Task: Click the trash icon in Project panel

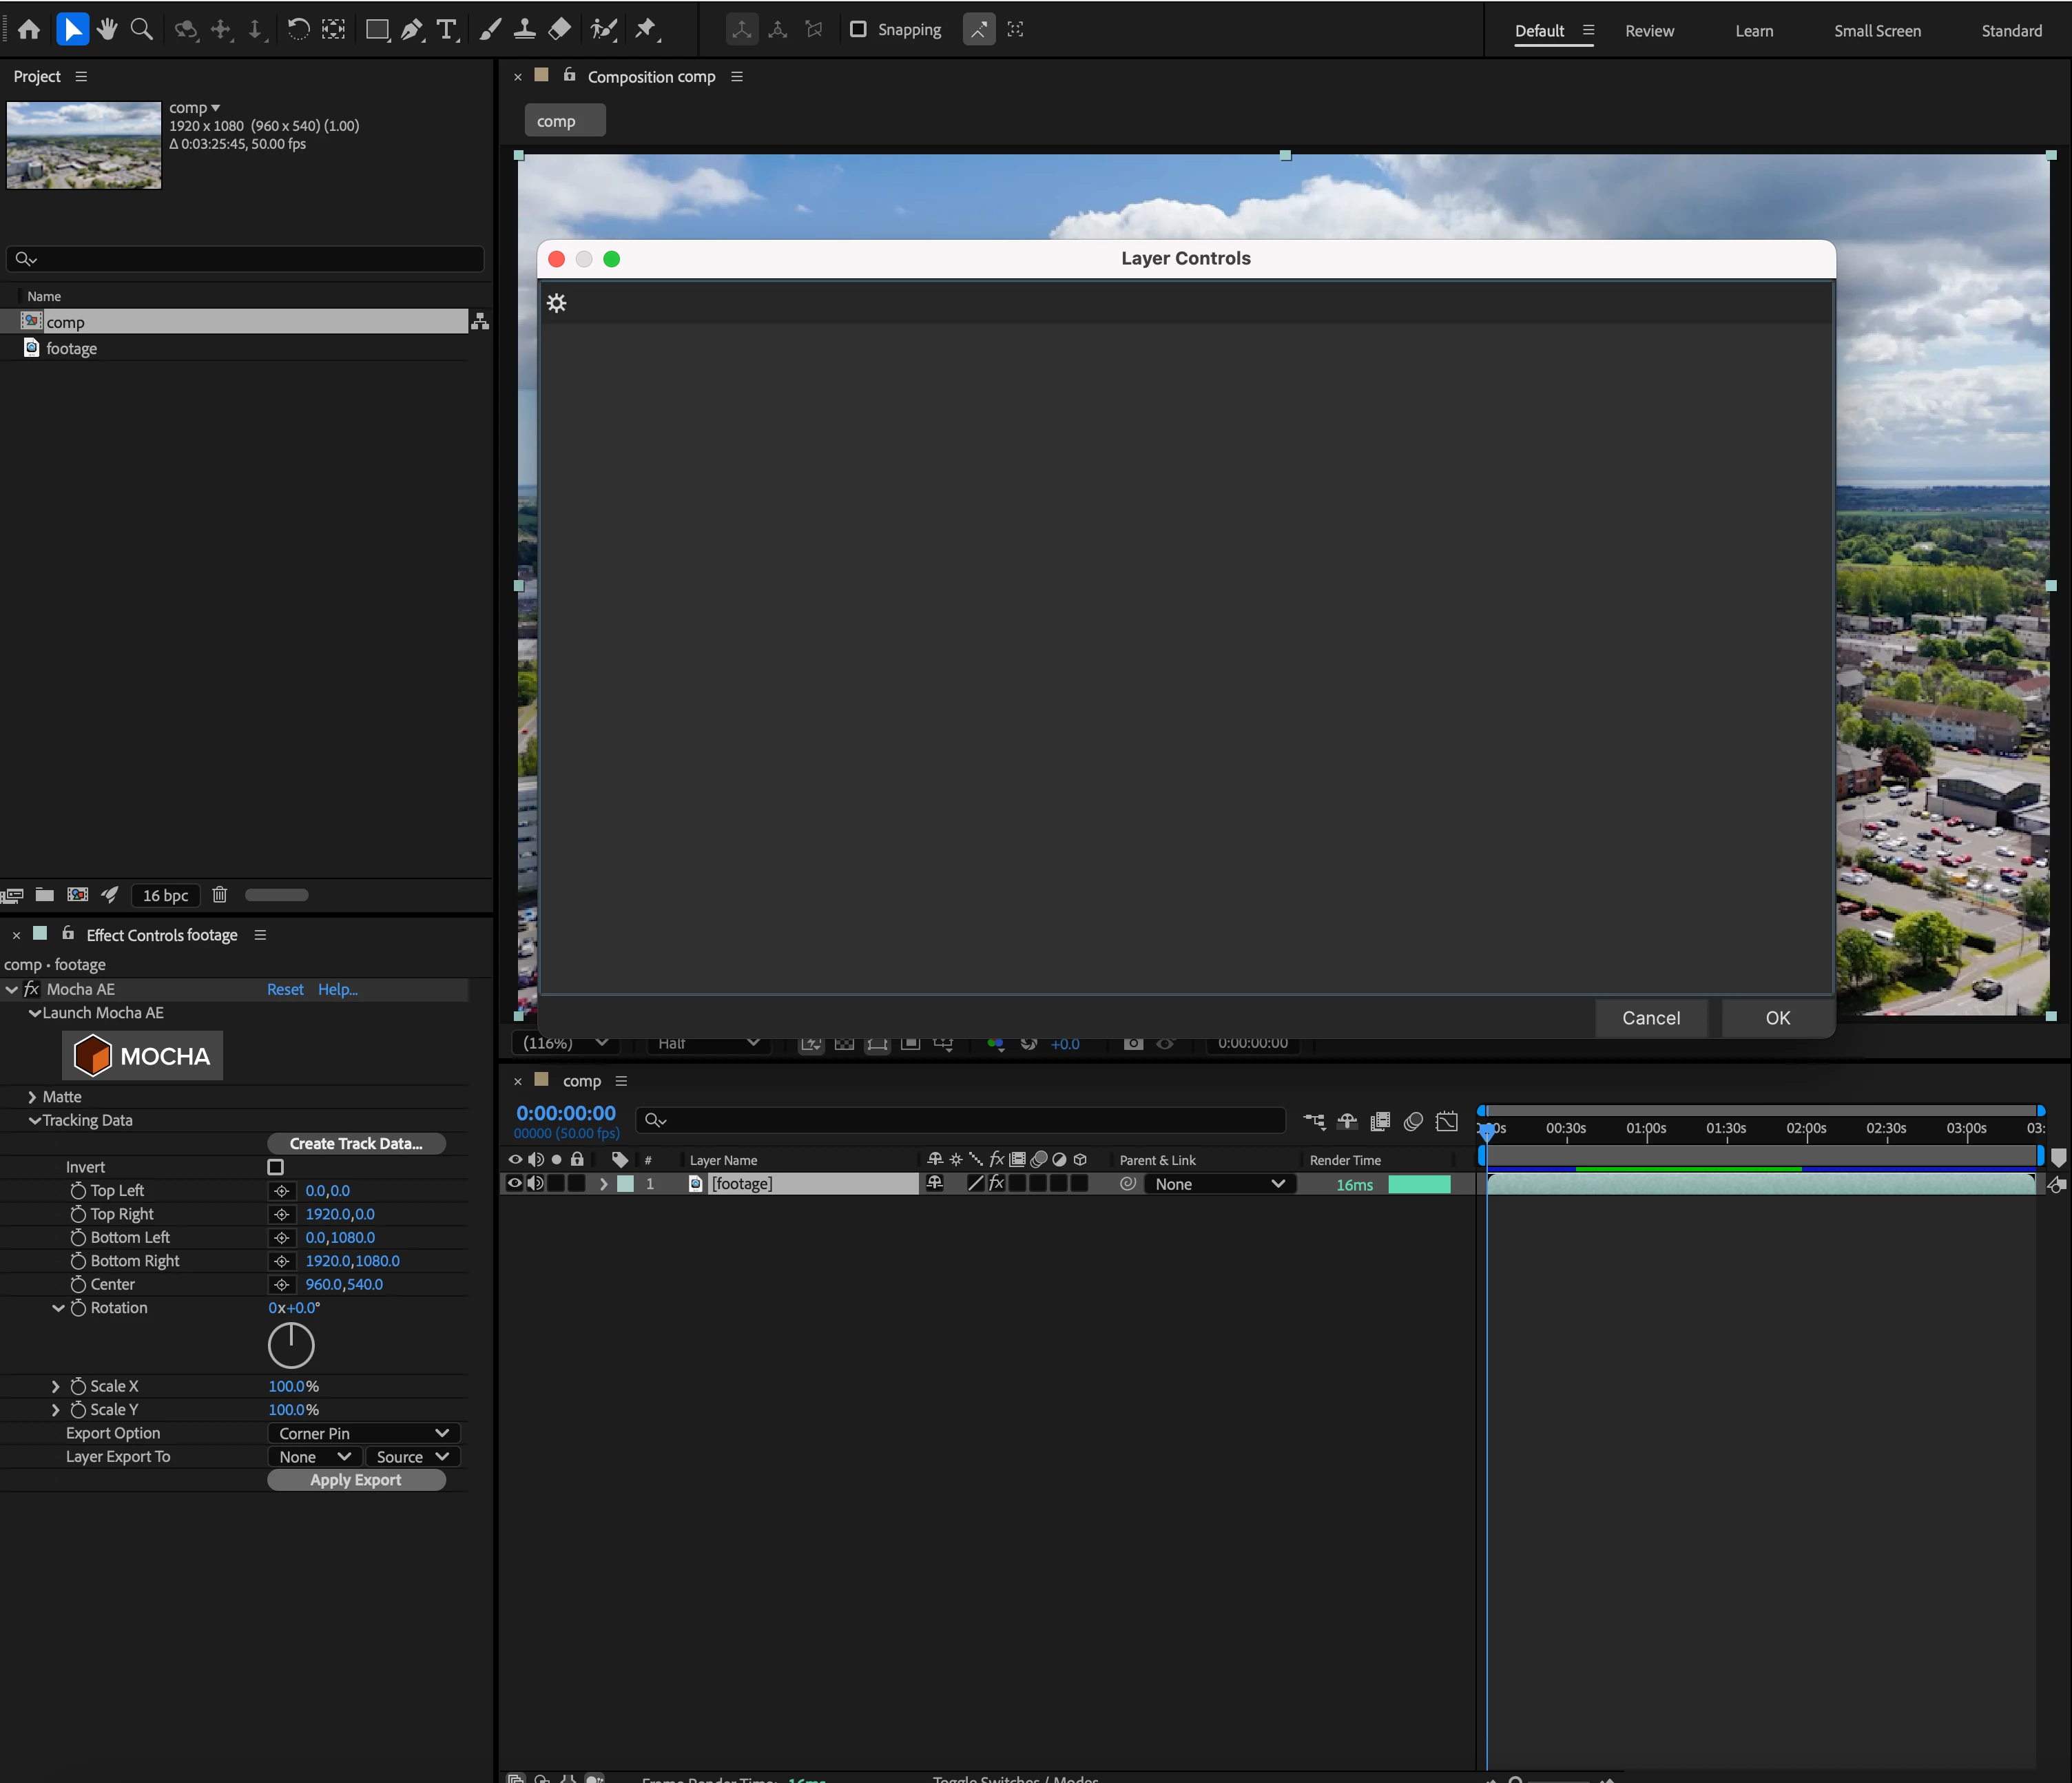Action: [x=220, y=895]
